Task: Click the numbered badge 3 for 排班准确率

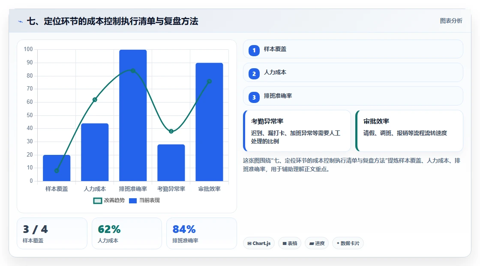Action: click(254, 97)
